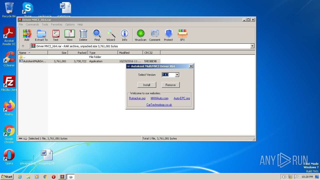Sort by Type column header
Image resolution: width=320 pixels, height=180 pixels.
[103, 52]
